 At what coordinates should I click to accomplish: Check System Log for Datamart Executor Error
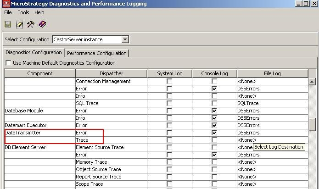169,125
